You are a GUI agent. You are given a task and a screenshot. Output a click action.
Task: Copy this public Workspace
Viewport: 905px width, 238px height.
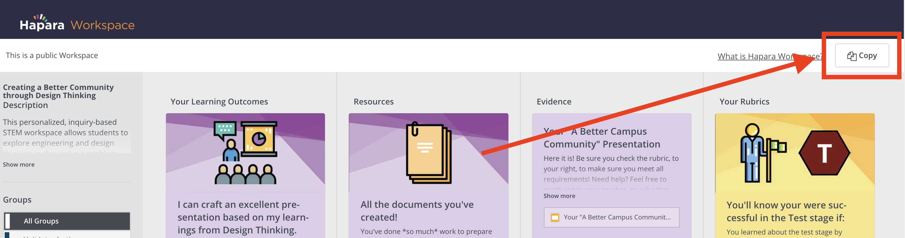click(x=862, y=55)
